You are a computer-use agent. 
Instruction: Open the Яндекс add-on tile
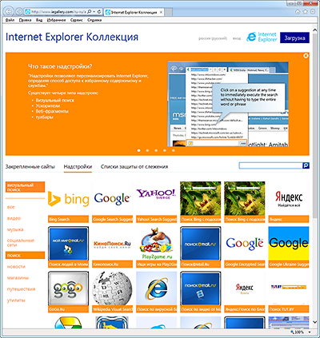pyautogui.click(x=289, y=202)
